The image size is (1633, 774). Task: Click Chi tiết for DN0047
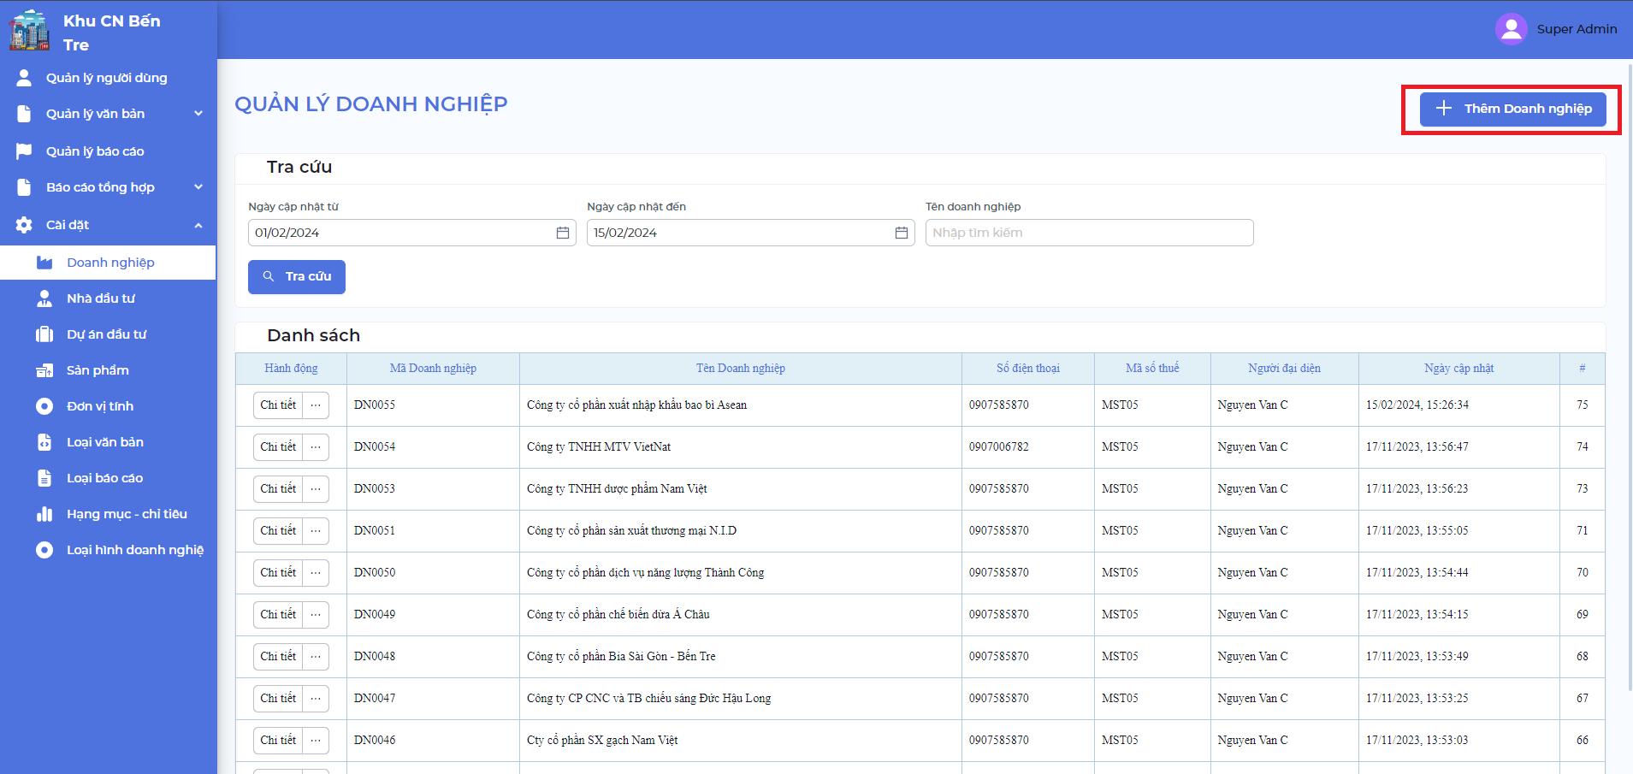pos(278,699)
